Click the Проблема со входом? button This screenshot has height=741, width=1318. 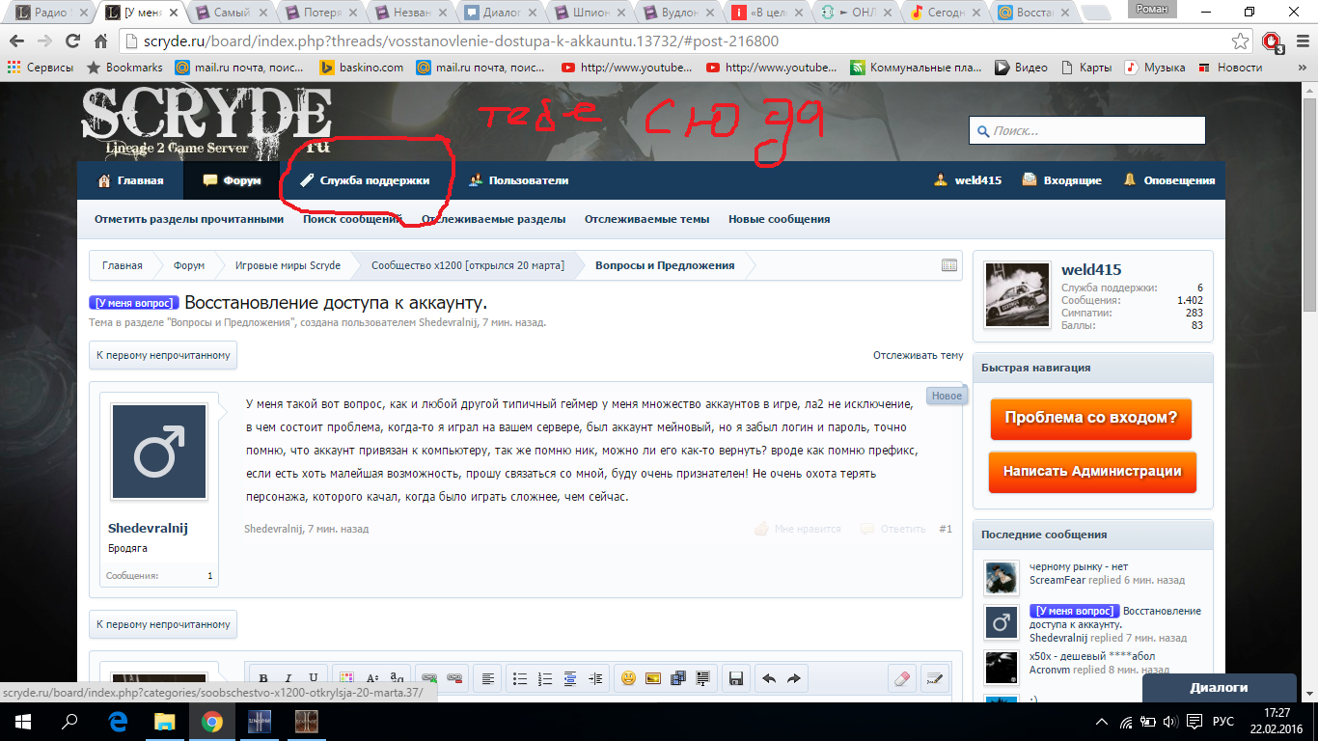pos(1090,419)
